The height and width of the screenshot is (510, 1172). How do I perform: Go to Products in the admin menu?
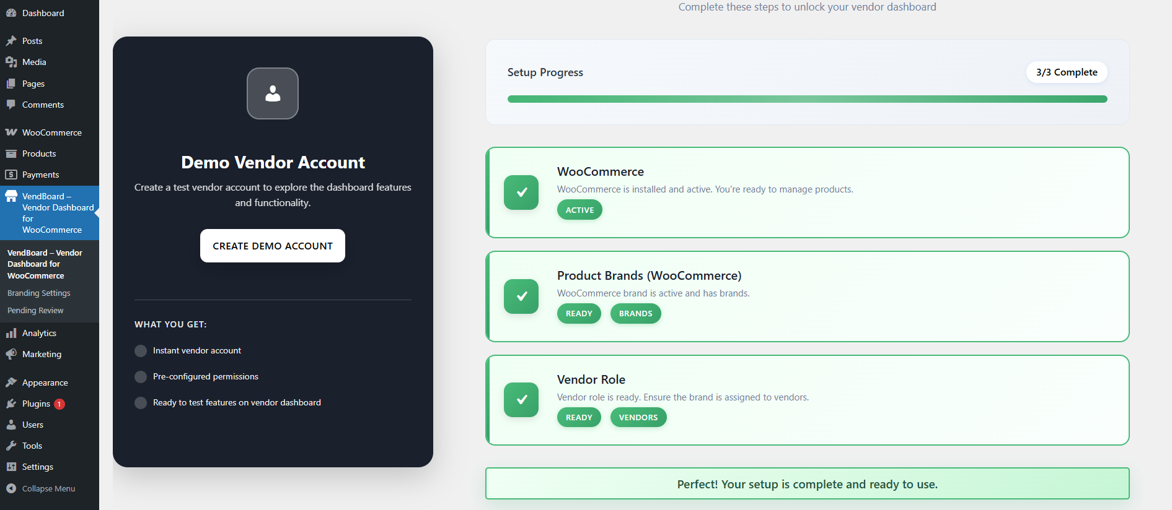coord(50,153)
